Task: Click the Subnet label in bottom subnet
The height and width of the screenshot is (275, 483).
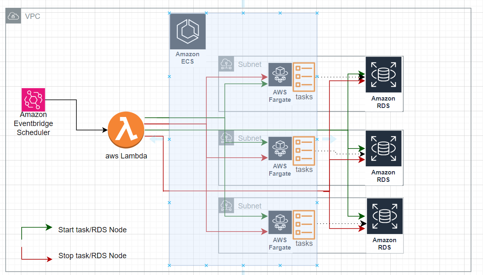Action: (x=250, y=206)
